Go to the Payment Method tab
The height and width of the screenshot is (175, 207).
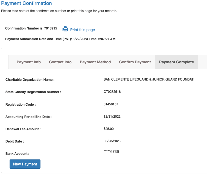[x=95, y=62]
